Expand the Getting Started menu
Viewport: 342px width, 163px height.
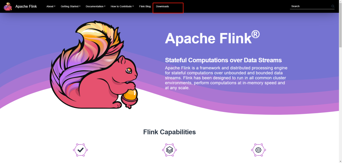coord(71,7)
